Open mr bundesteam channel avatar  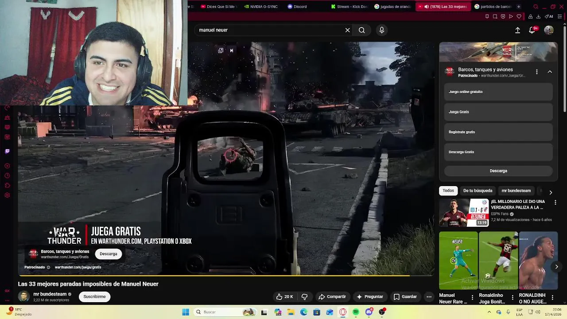tap(24, 296)
